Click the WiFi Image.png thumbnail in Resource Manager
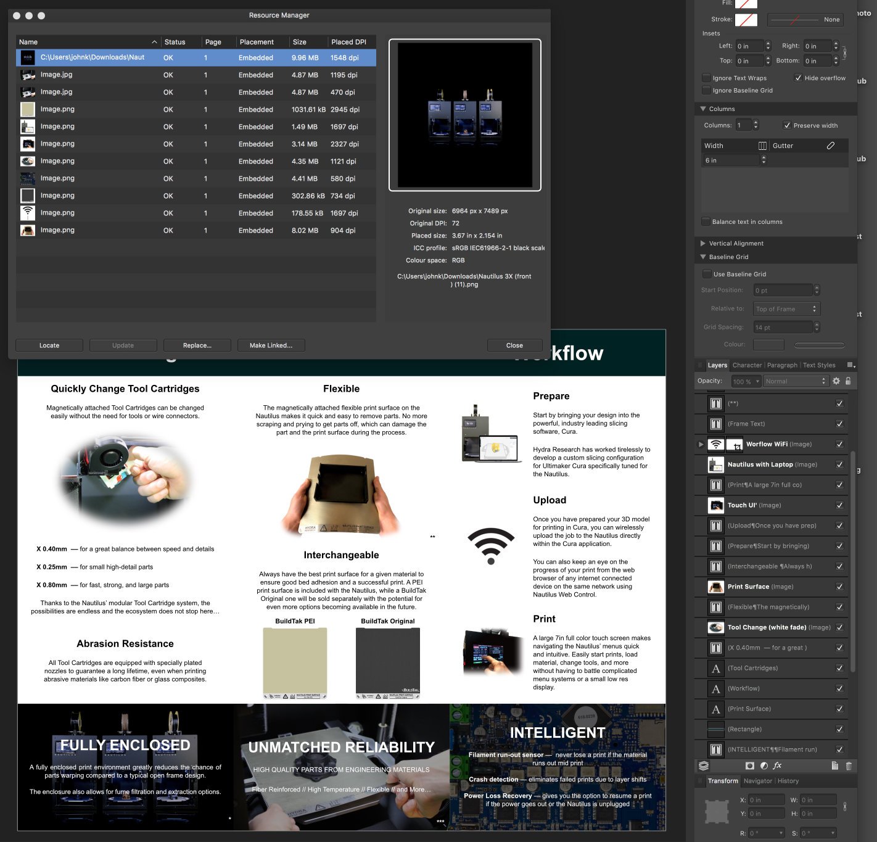 click(x=28, y=213)
